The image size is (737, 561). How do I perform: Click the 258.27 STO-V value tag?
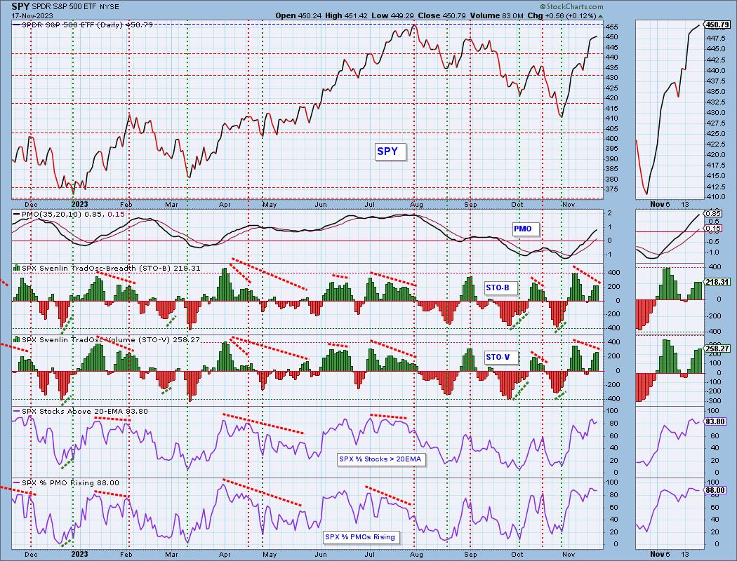click(718, 349)
